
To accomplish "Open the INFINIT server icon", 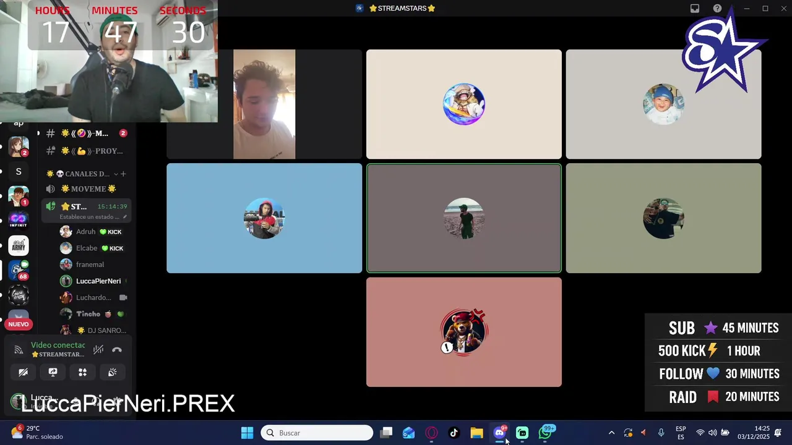I will coord(19,221).
